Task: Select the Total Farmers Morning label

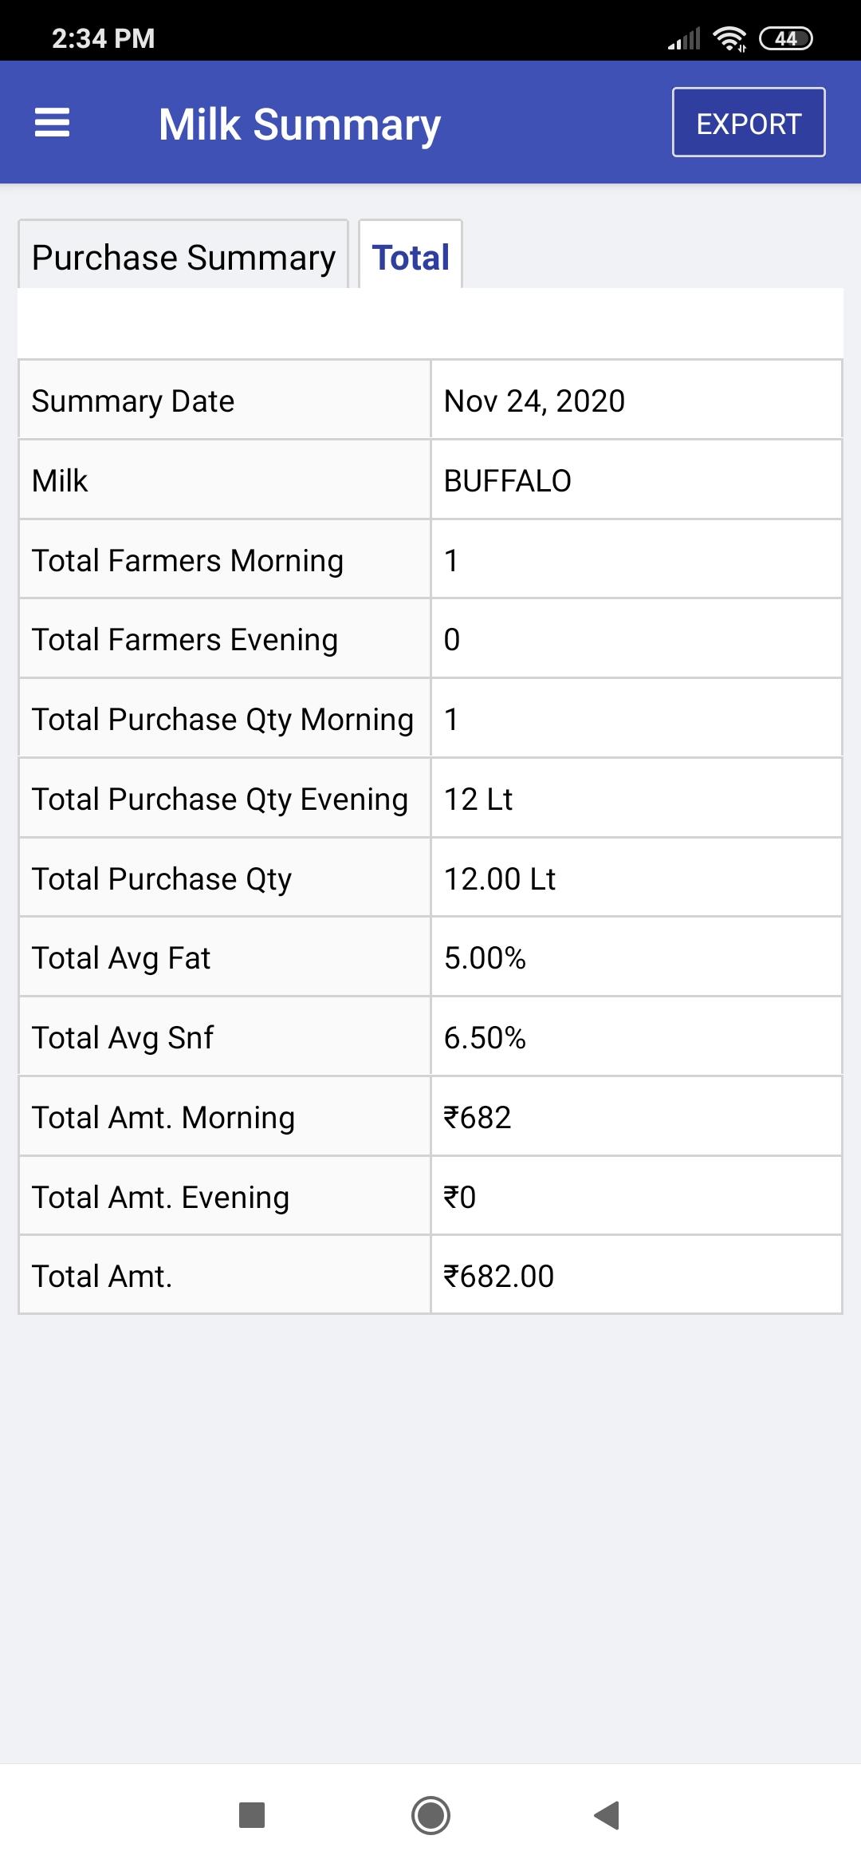Action: click(x=187, y=560)
